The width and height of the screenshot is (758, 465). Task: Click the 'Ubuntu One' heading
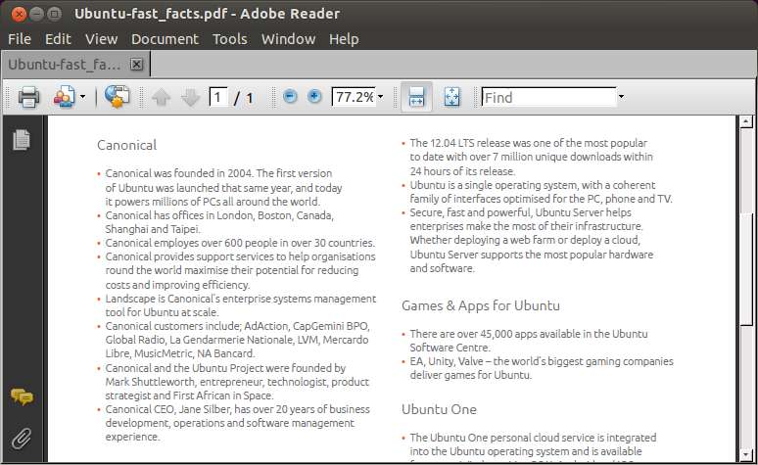439,409
